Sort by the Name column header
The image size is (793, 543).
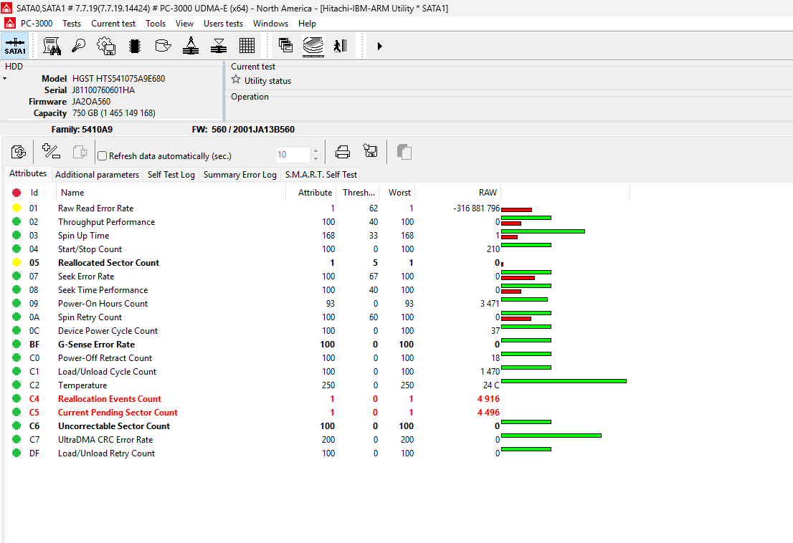(171, 193)
